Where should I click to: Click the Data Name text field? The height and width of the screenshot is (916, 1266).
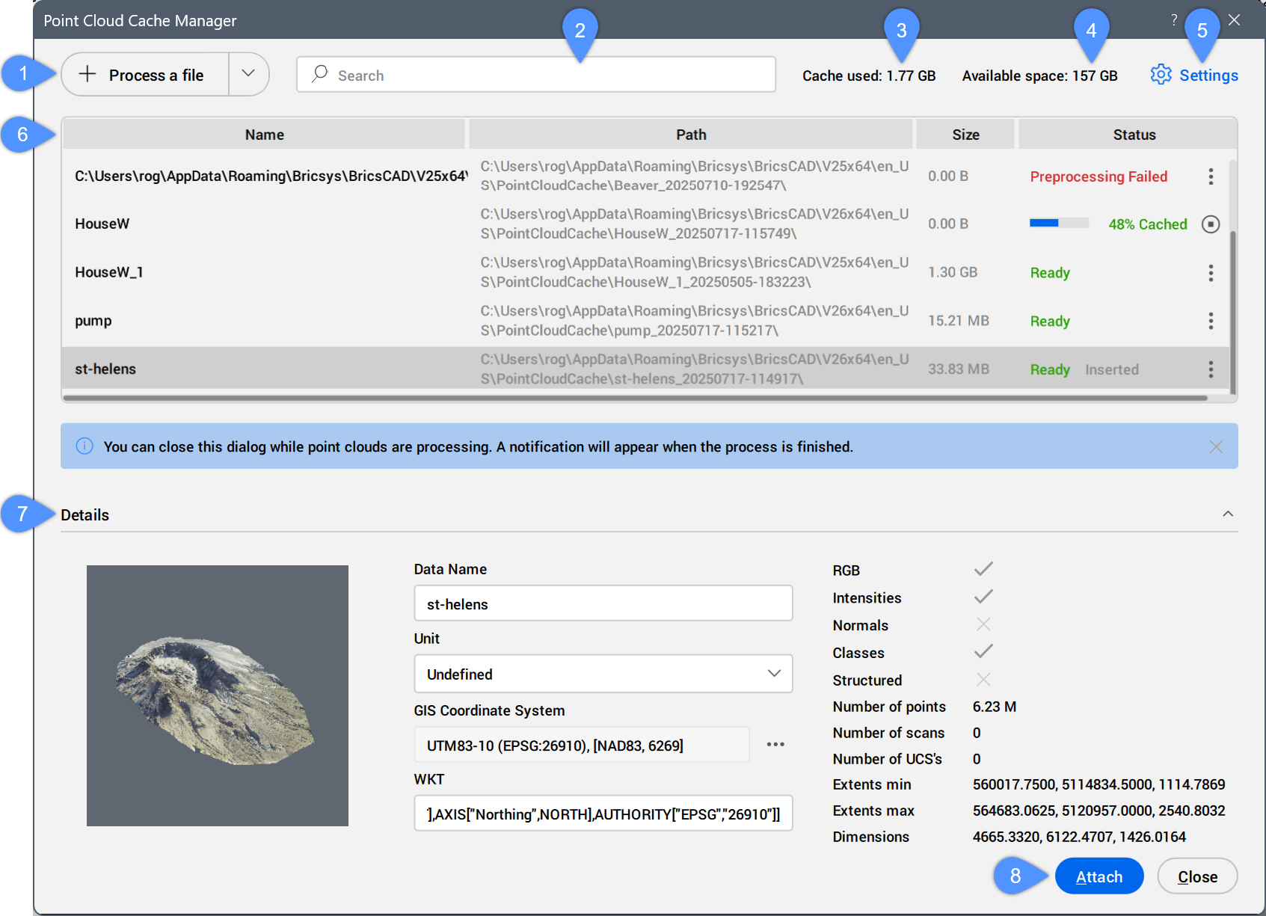point(603,603)
